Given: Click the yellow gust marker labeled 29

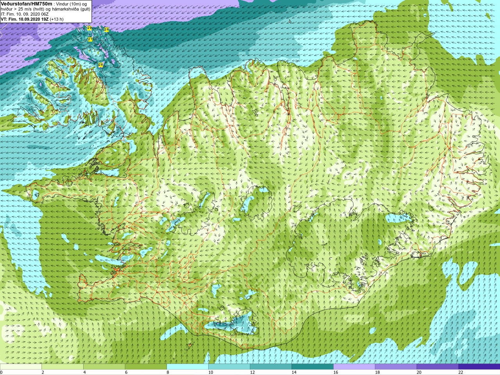Looking at the screenshot, I should 89,28.
